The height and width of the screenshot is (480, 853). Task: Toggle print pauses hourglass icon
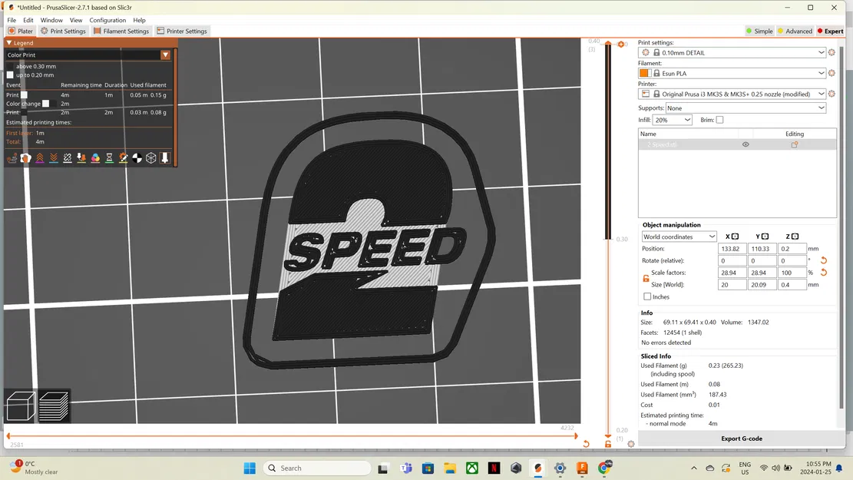coord(109,157)
